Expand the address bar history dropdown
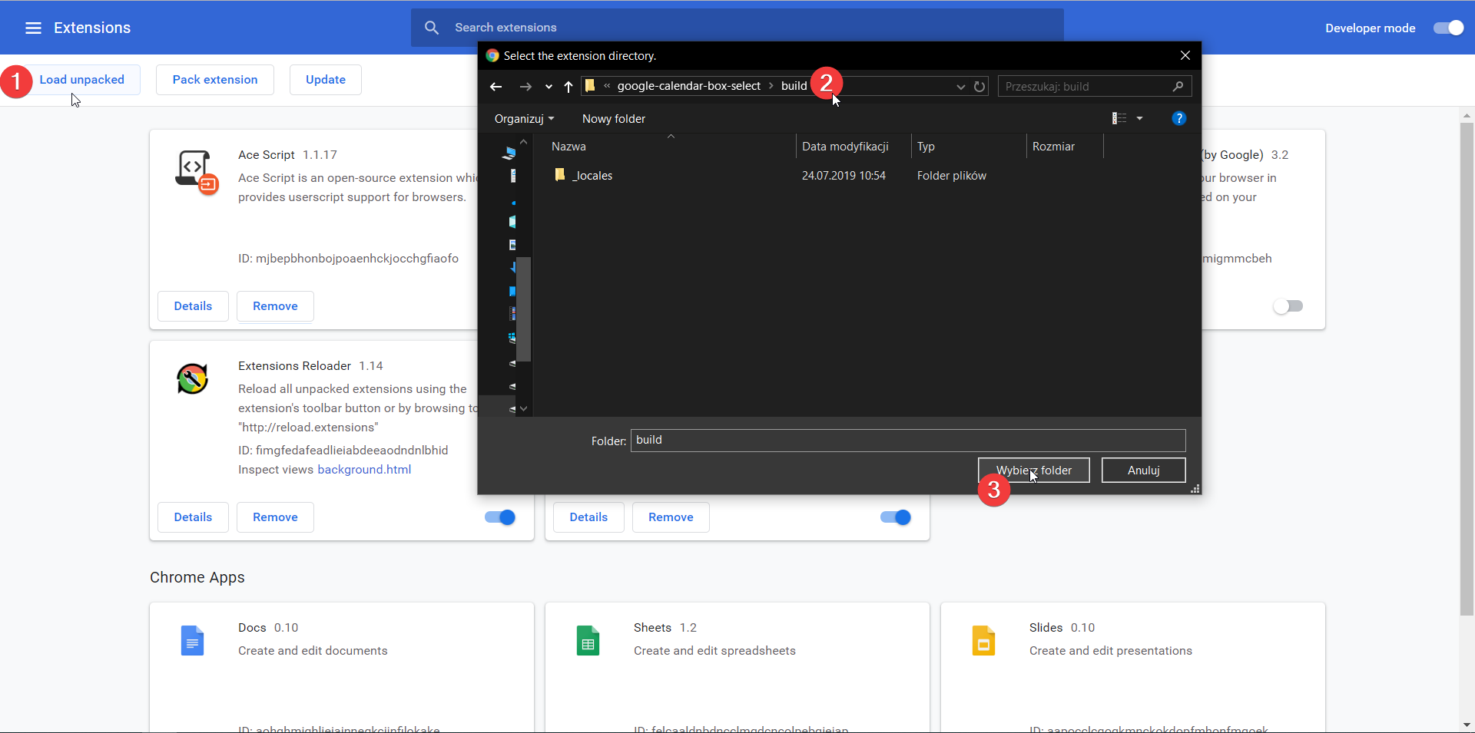This screenshot has height=733, width=1475. (960, 87)
